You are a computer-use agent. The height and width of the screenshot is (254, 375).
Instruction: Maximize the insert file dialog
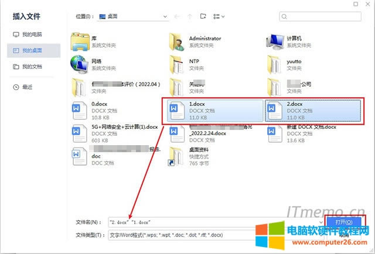tap(356, 4)
